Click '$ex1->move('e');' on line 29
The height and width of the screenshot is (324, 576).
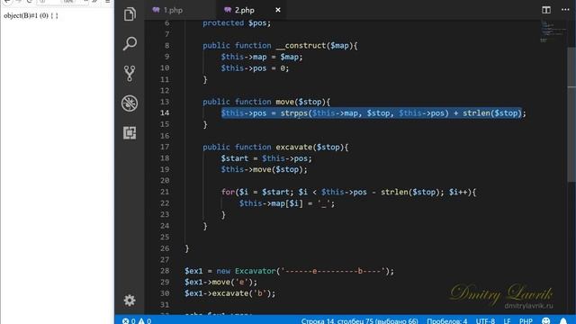click(x=220, y=282)
